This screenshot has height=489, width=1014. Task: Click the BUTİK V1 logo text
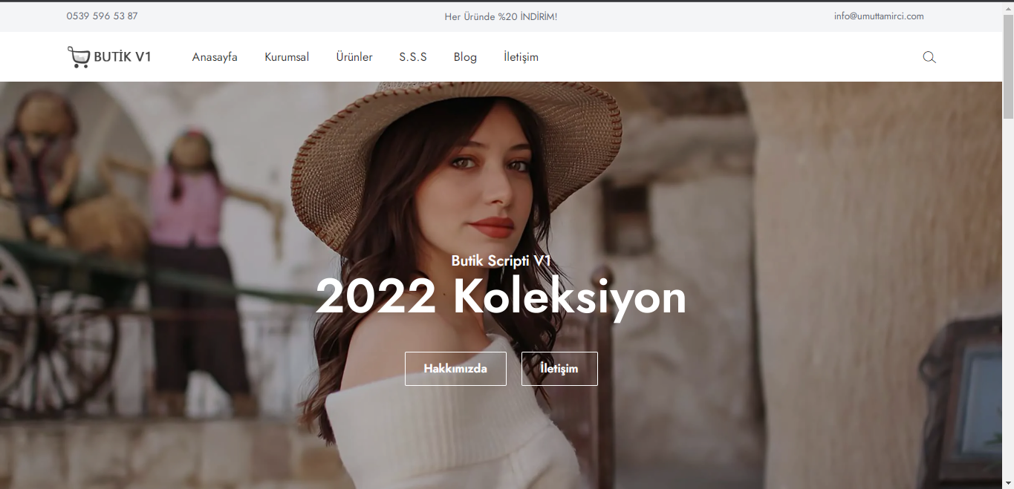(x=123, y=57)
